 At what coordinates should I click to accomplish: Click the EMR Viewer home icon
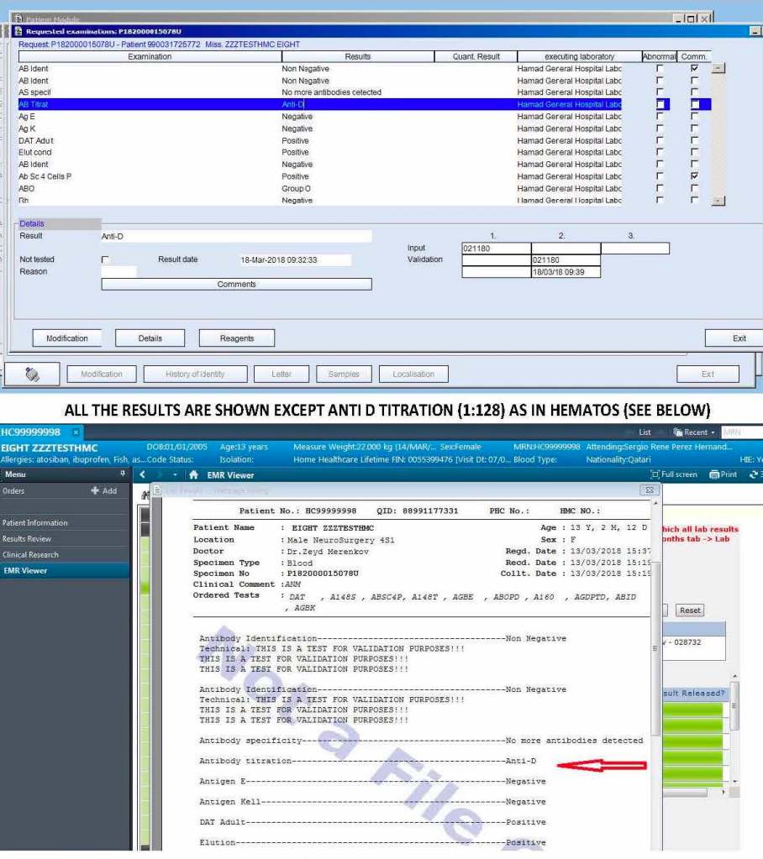pos(192,475)
